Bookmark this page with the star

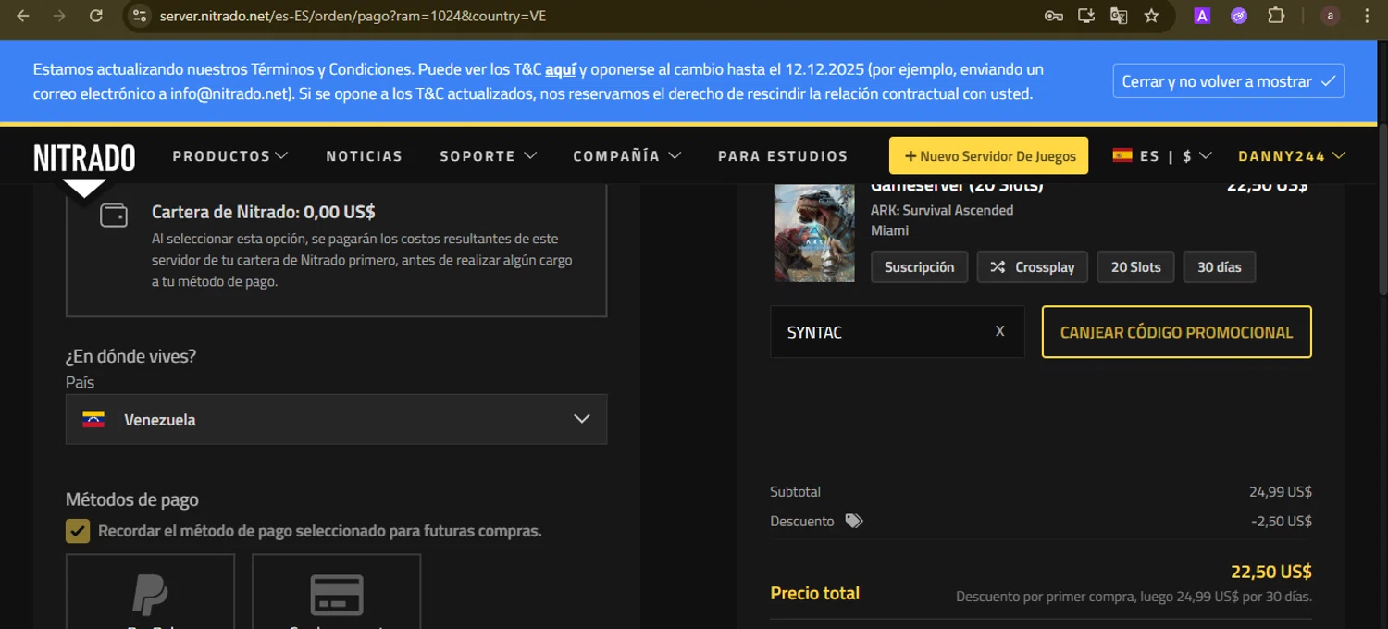(x=1151, y=16)
